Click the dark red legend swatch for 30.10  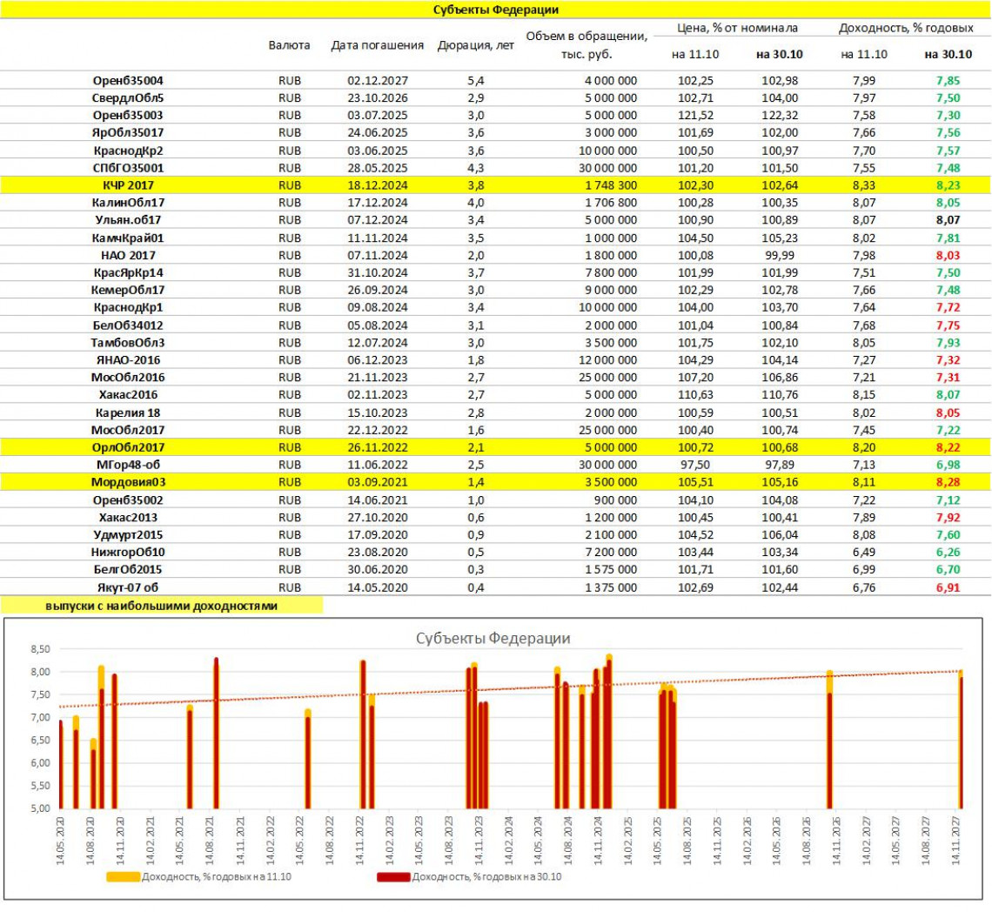(392, 877)
